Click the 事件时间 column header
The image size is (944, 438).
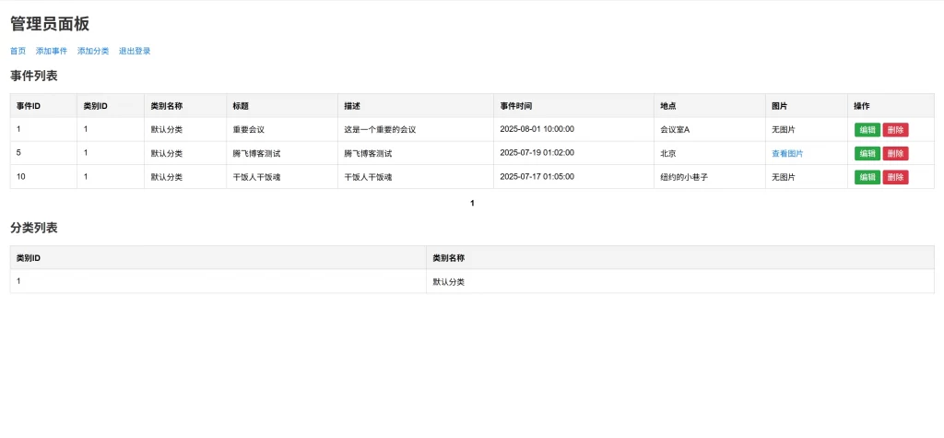(515, 106)
